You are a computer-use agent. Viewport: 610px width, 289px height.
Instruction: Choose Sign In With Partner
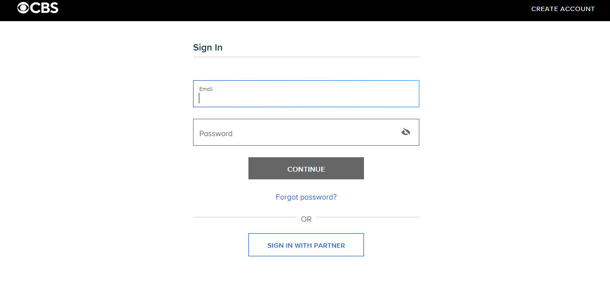pos(306,245)
